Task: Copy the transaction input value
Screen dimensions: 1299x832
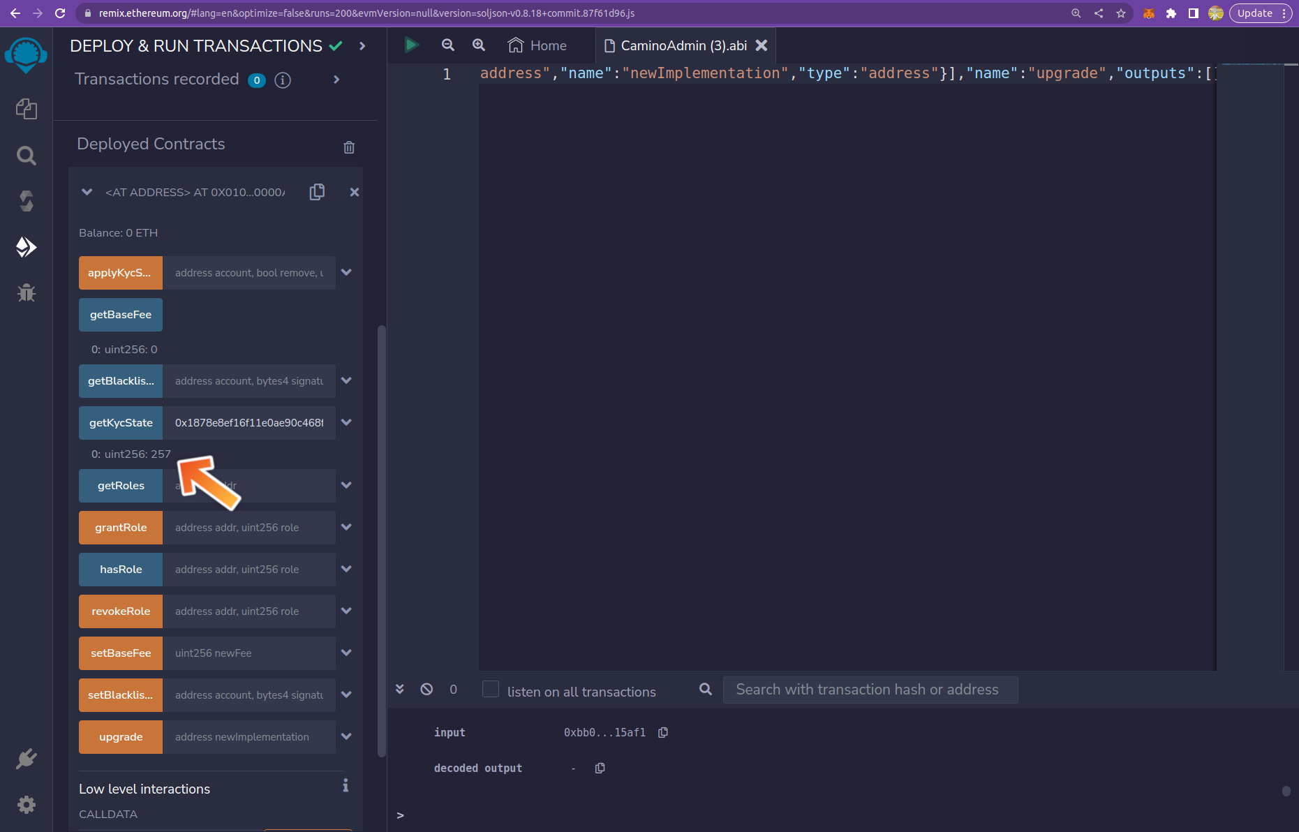Action: pyautogui.click(x=663, y=732)
